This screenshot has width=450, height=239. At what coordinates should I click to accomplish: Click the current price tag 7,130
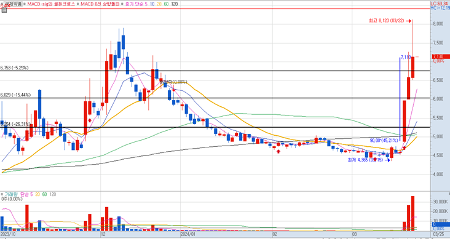click(x=441, y=57)
